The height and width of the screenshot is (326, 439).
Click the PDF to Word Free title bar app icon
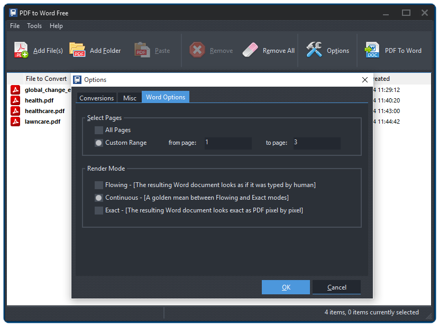point(13,13)
